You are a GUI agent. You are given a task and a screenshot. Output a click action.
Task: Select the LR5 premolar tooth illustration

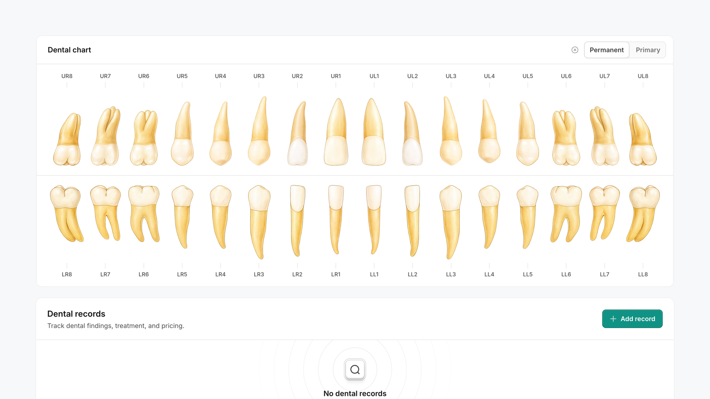pyautogui.click(x=182, y=217)
